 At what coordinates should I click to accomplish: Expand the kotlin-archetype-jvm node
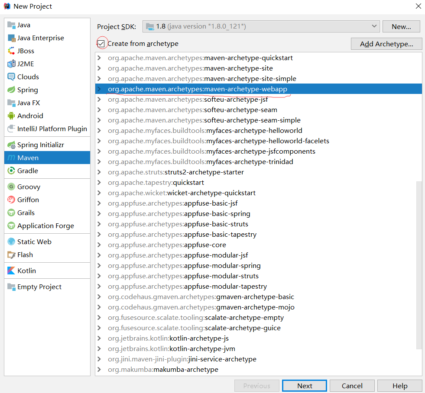pos(99,349)
